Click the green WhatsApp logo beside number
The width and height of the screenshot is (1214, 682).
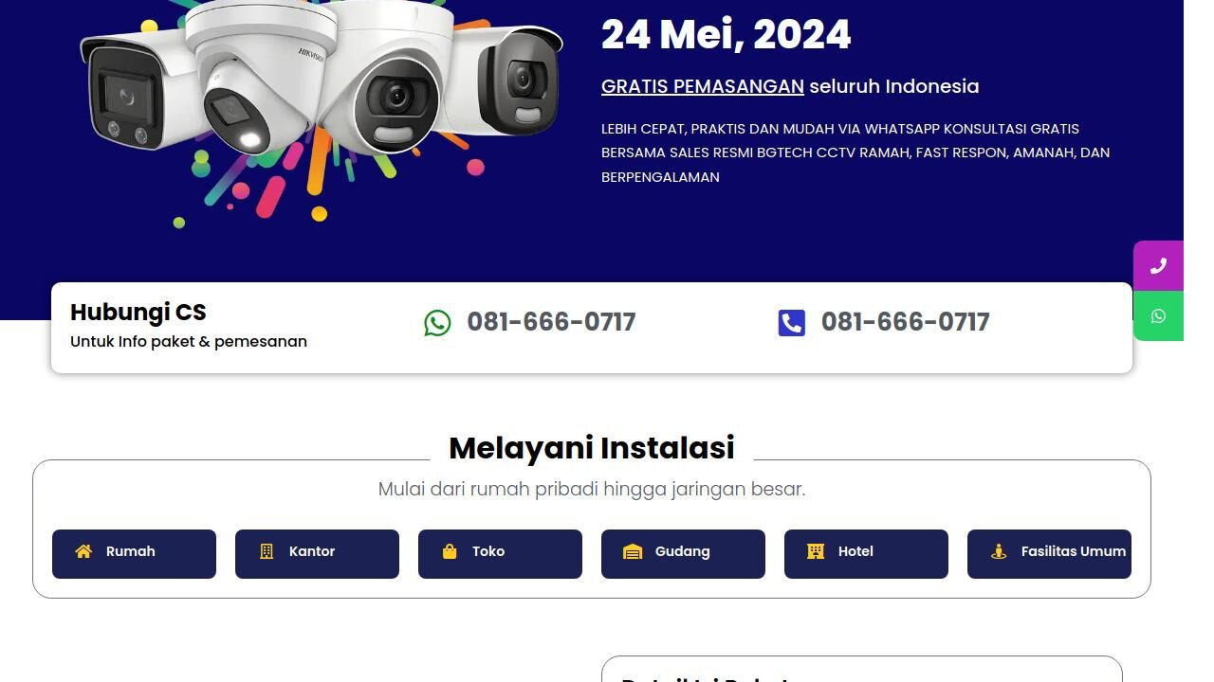[437, 323]
